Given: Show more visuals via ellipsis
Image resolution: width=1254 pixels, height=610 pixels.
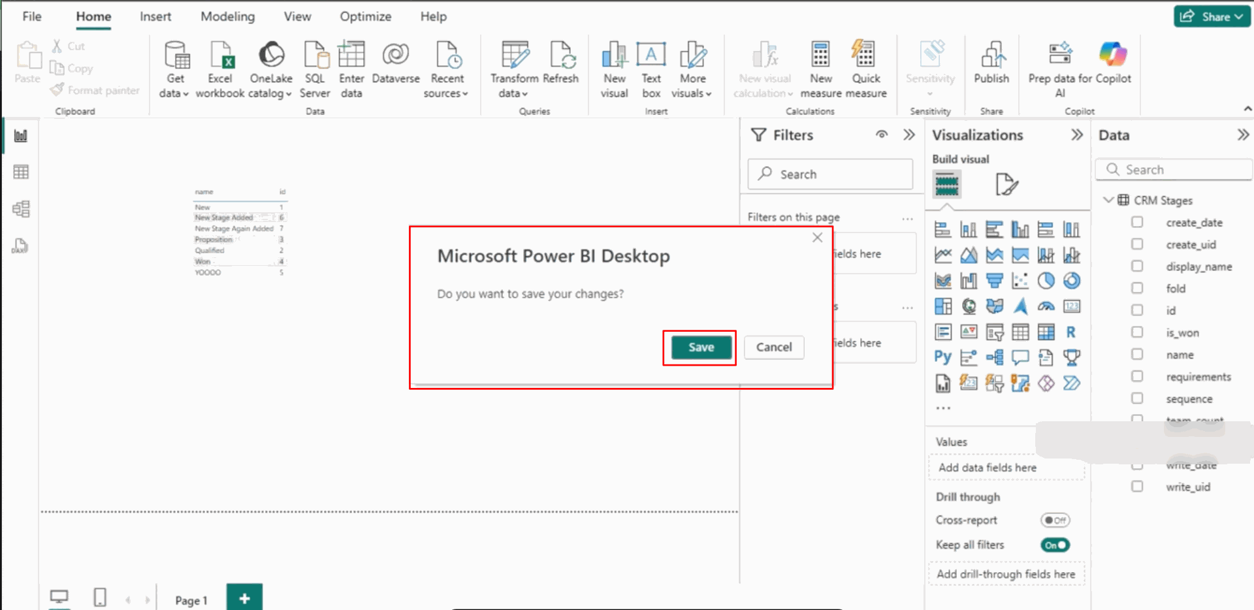Looking at the screenshot, I should [x=943, y=408].
